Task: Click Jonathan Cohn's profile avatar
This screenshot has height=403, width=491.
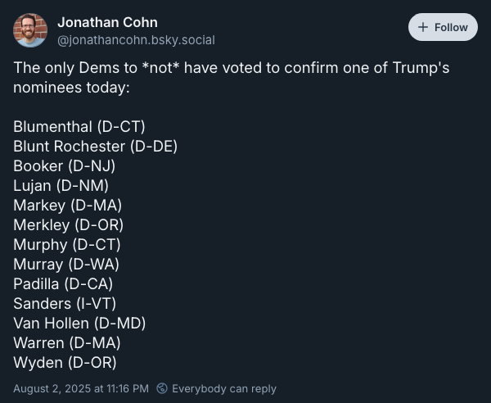Action: 30,30
